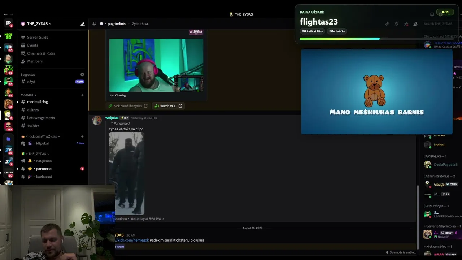Open suggested channel o8y6

pos(31,82)
